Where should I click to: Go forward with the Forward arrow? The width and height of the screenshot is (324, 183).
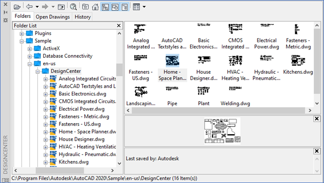coord(45,7)
